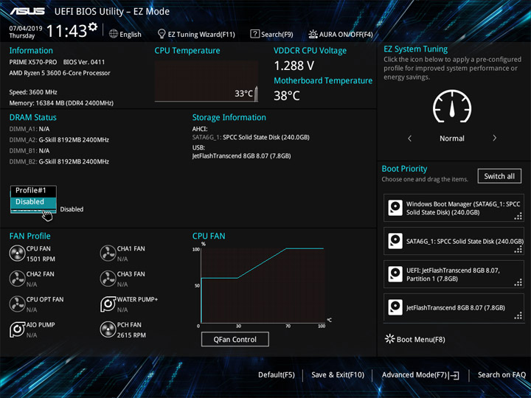Click the CHA3 FAN fan icon
Image resolution: width=531 pixels, height=398 pixels.
[x=108, y=279]
